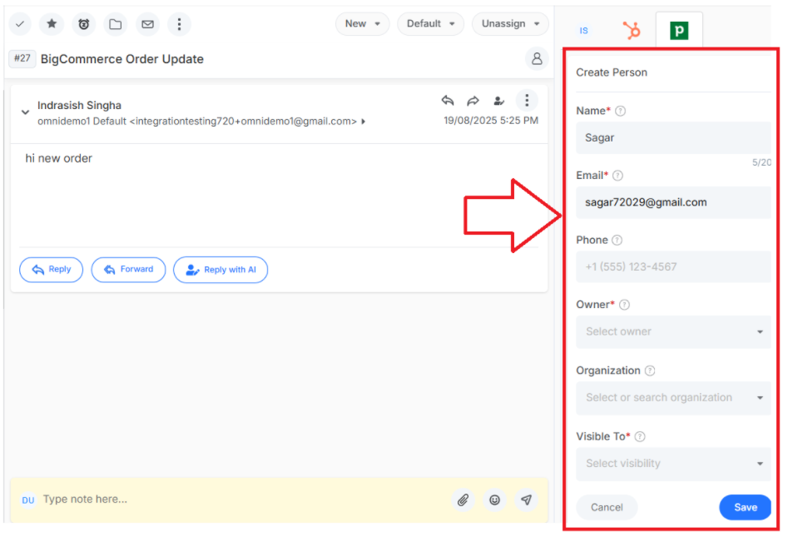Click the snooze alarm clock icon

pos(83,23)
